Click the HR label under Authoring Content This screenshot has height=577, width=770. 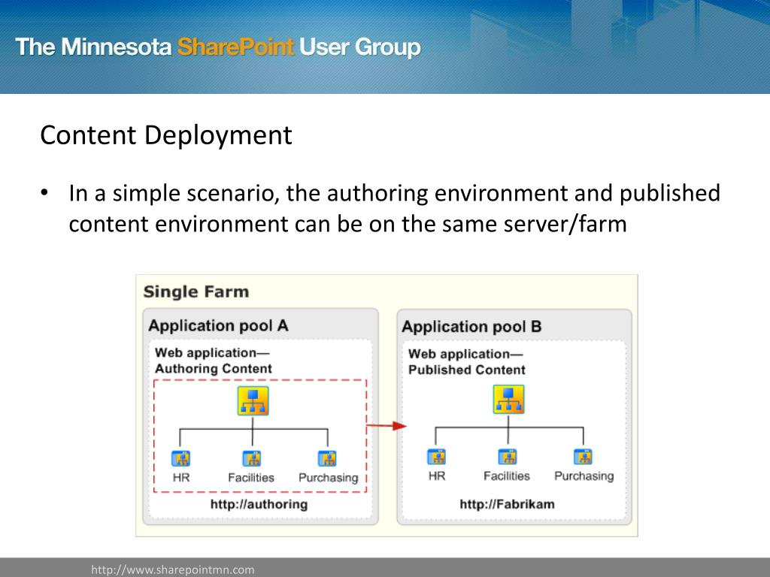(181, 477)
